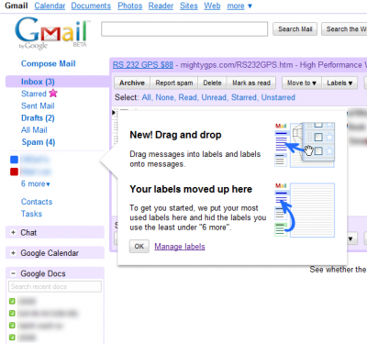Screen dimensions: 367x344
Task: Expand the Google Calendar gadget
Action: [13, 253]
